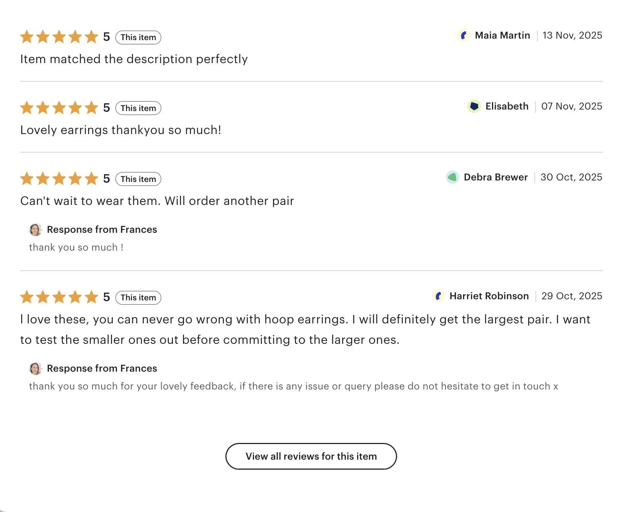Click Elisabeth's reviewer avatar icon
The width and height of the screenshot is (640, 512).
click(474, 107)
